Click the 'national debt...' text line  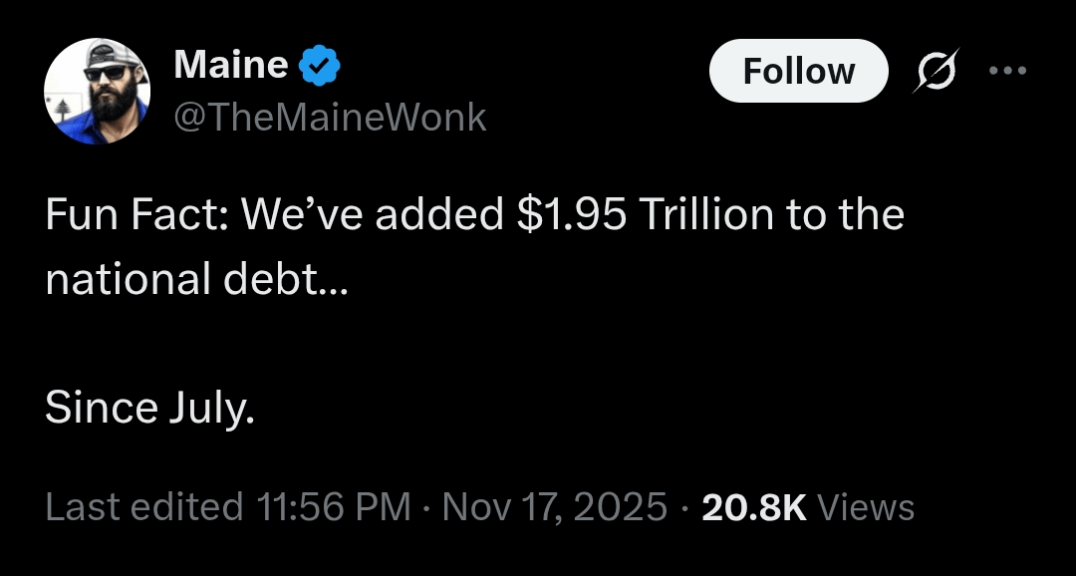[x=197, y=280]
